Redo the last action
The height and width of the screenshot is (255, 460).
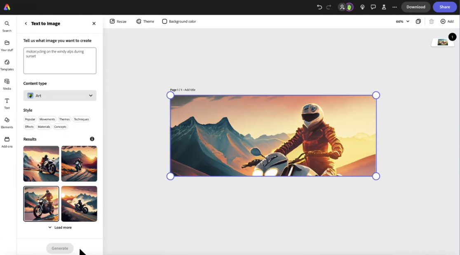[329, 7]
